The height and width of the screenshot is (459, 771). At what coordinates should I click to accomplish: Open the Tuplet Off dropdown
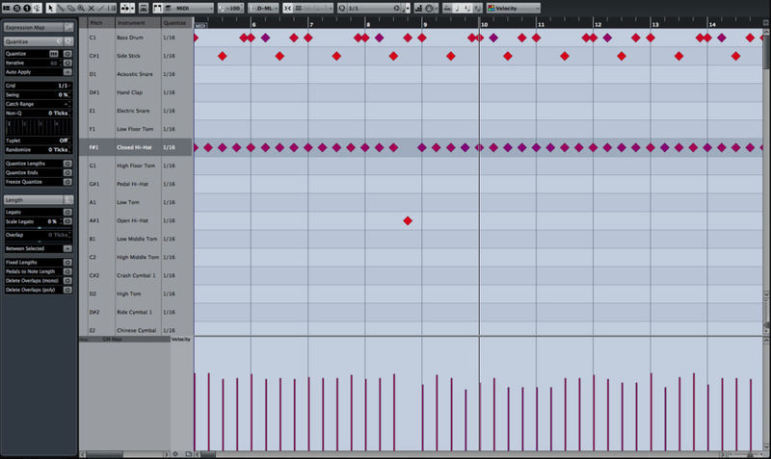(x=64, y=140)
